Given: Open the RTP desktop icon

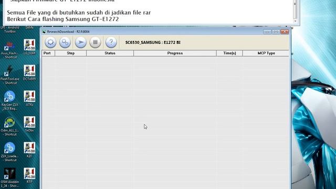Looking at the screenshot, I should pyautogui.click(x=29, y=176).
